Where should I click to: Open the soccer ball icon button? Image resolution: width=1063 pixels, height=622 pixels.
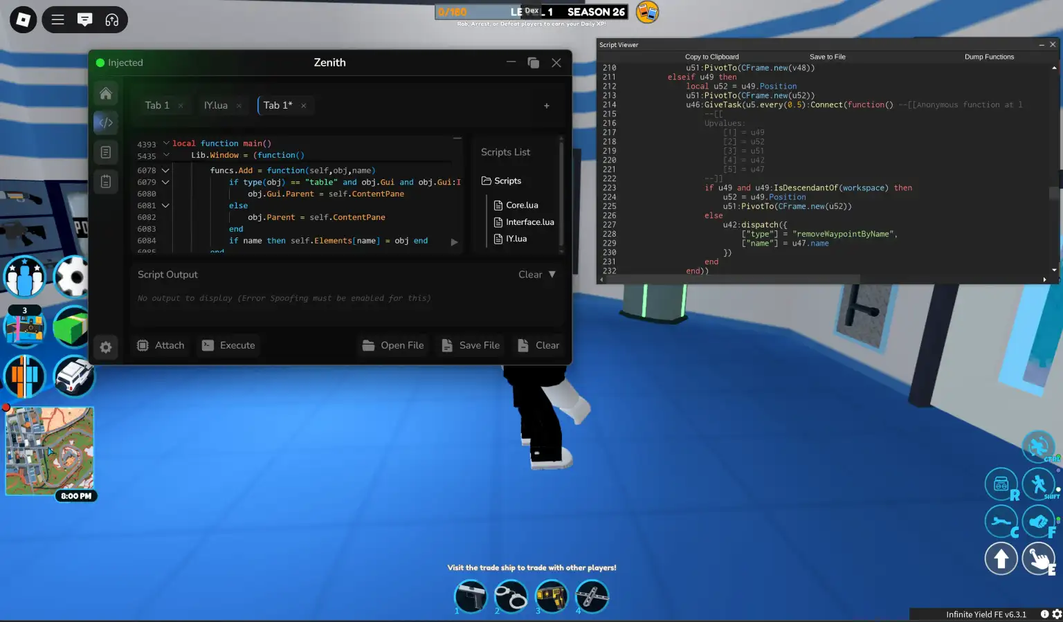(71, 277)
